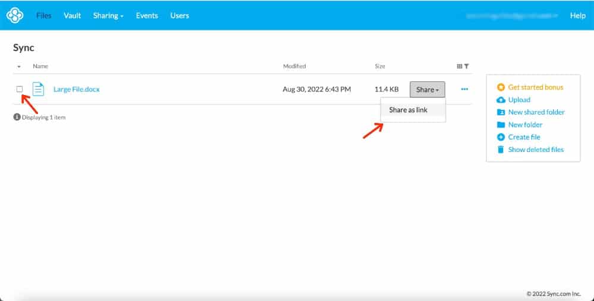
Task: Open the select-all dropdown arrow
Action: coord(19,66)
